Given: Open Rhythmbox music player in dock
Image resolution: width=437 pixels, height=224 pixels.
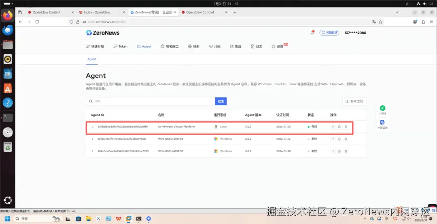Looking at the screenshot, I should (x=8, y=59).
